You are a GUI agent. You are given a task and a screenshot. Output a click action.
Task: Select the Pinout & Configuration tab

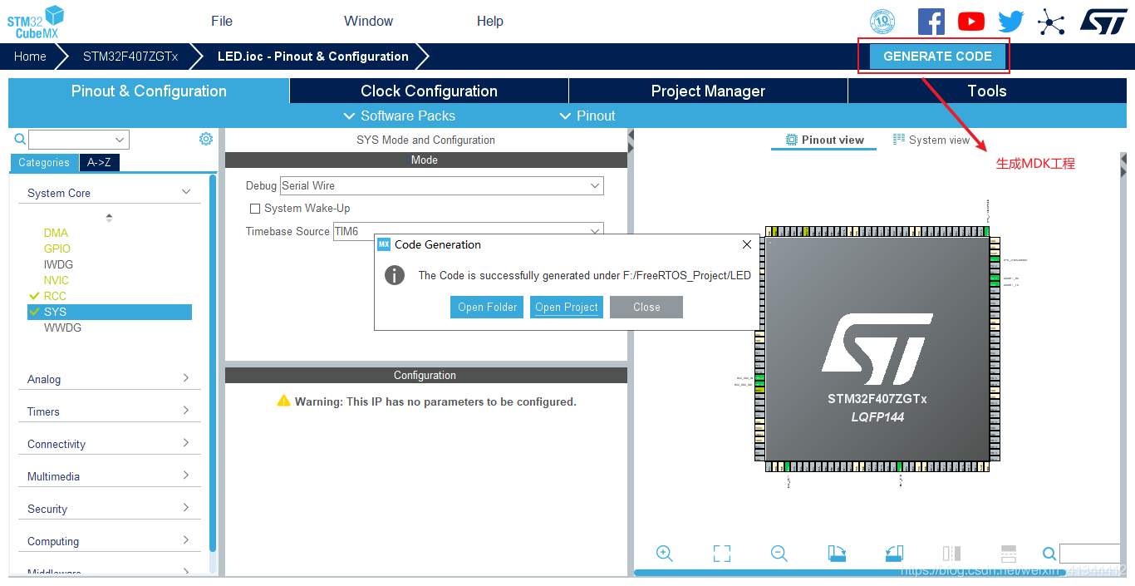coord(149,91)
